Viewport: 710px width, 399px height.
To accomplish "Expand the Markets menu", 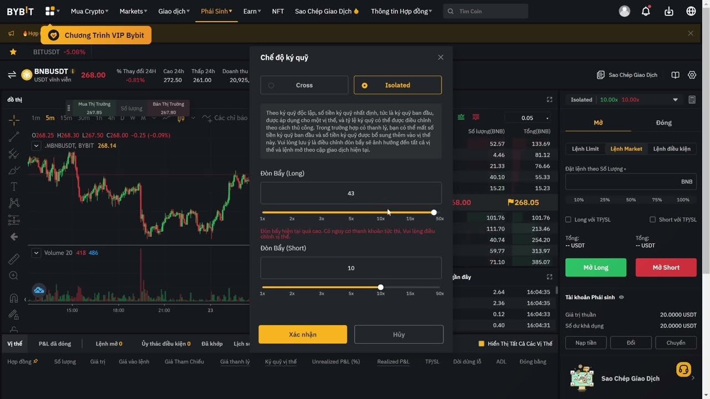I will coord(133,11).
